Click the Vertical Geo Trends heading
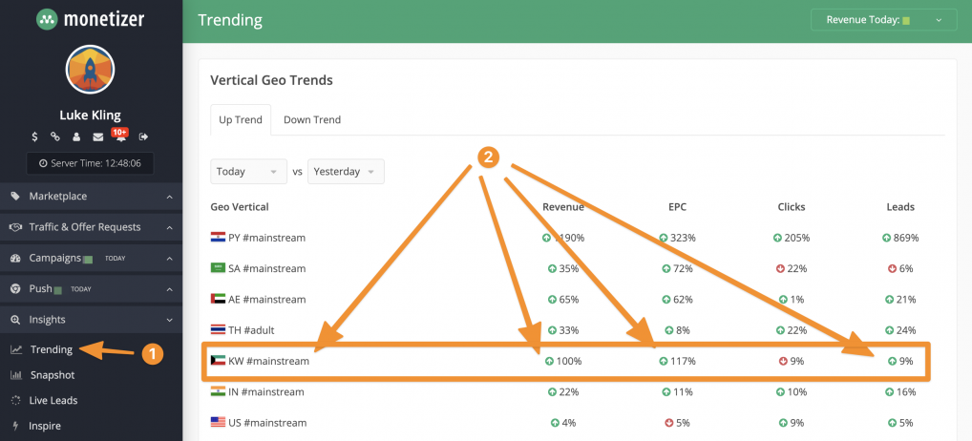 pos(271,80)
